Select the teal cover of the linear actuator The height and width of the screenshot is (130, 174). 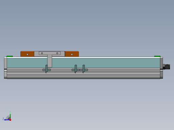pyautogui.click(x=83, y=63)
